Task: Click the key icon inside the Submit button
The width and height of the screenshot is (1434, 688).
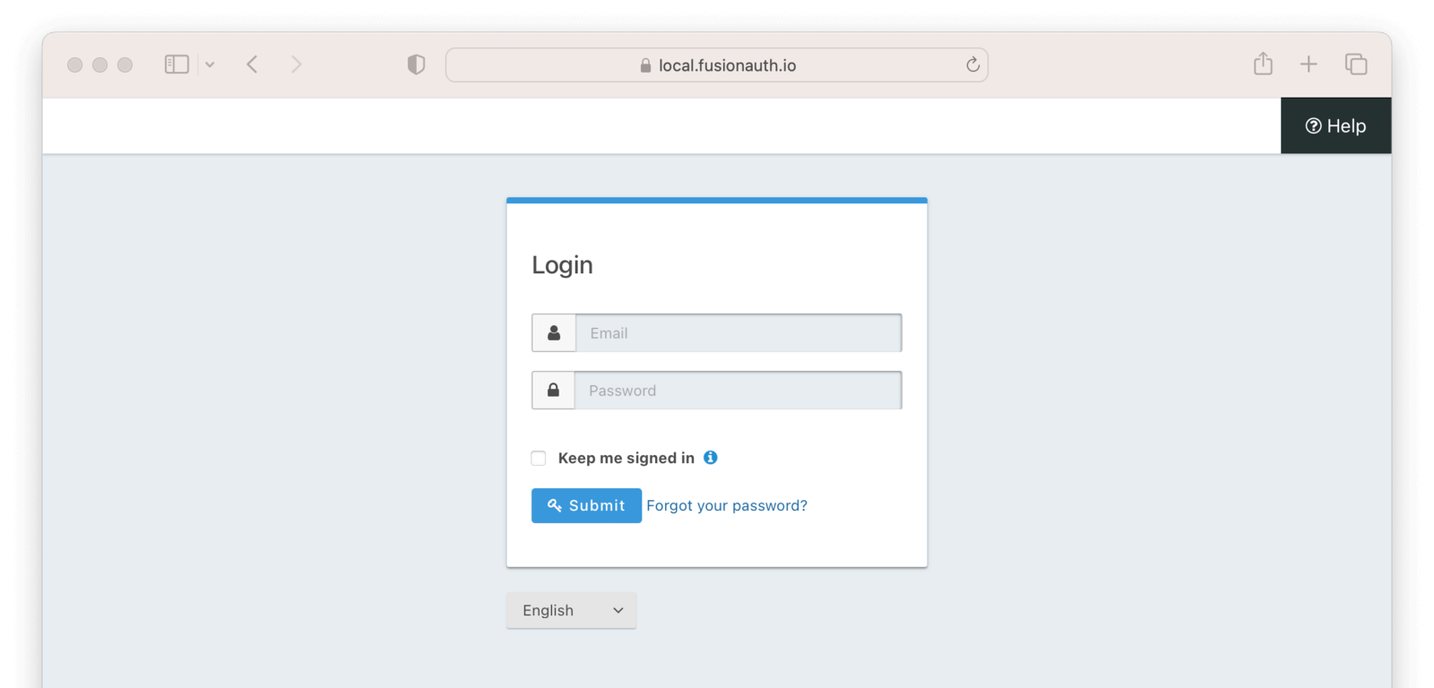Action: (557, 505)
